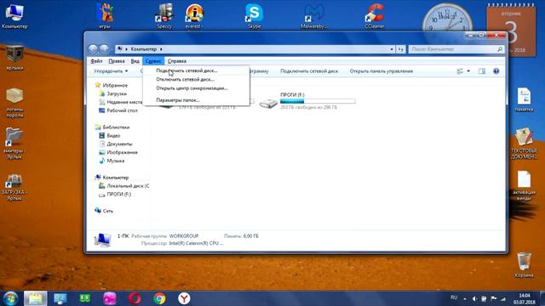The width and height of the screenshot is (545, 306).
Task: Open the Explorer taskbar button
Action: (35, 298)
